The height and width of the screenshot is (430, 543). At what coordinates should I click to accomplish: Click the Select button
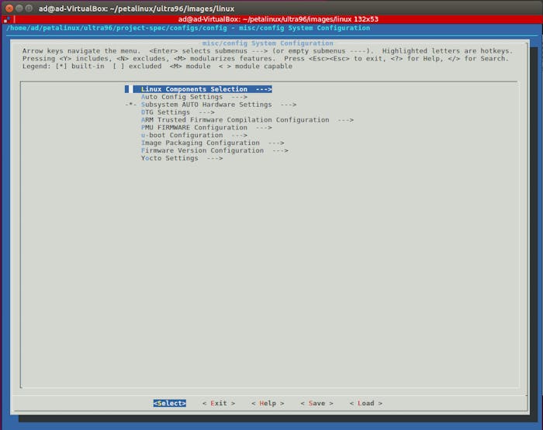coord(170,403)
